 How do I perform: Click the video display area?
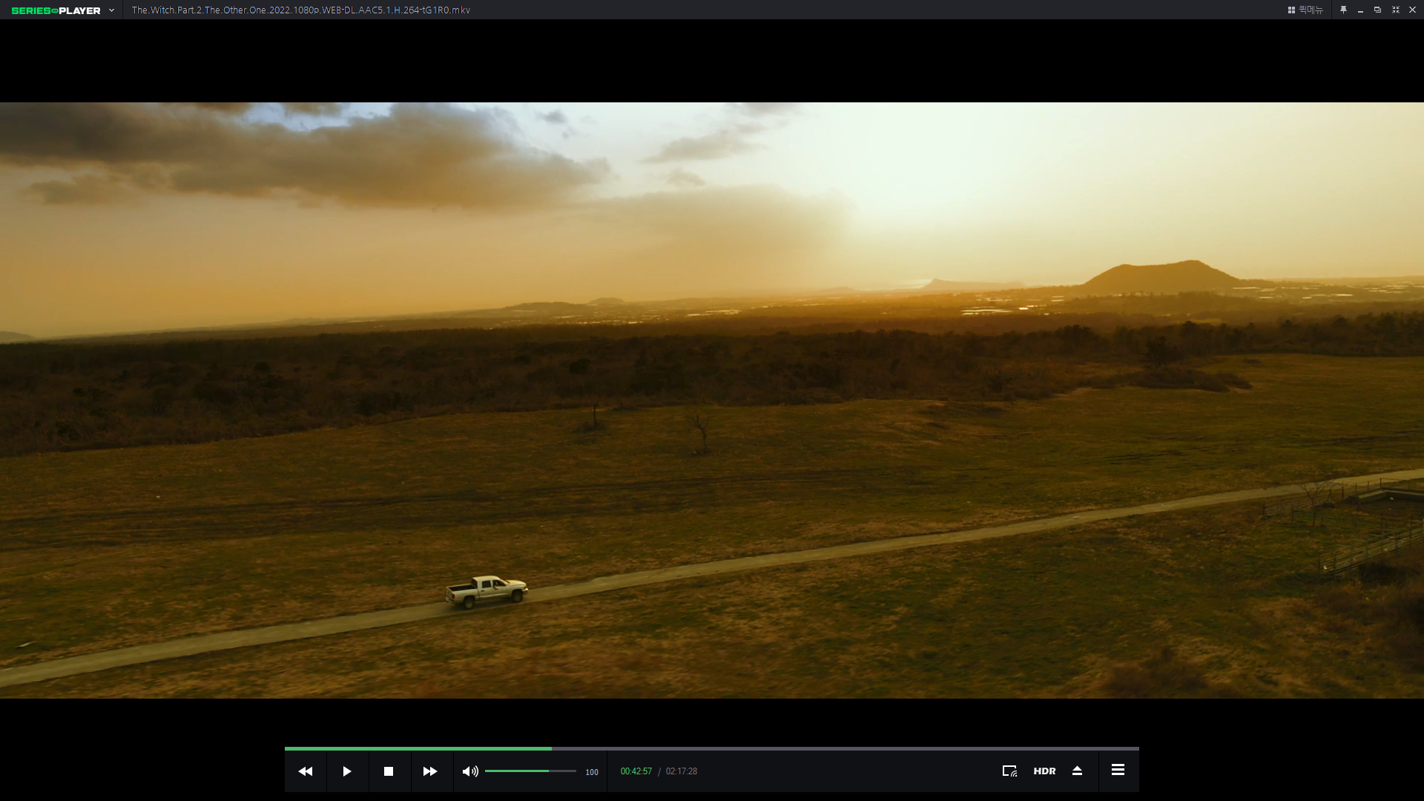[712, 400]
